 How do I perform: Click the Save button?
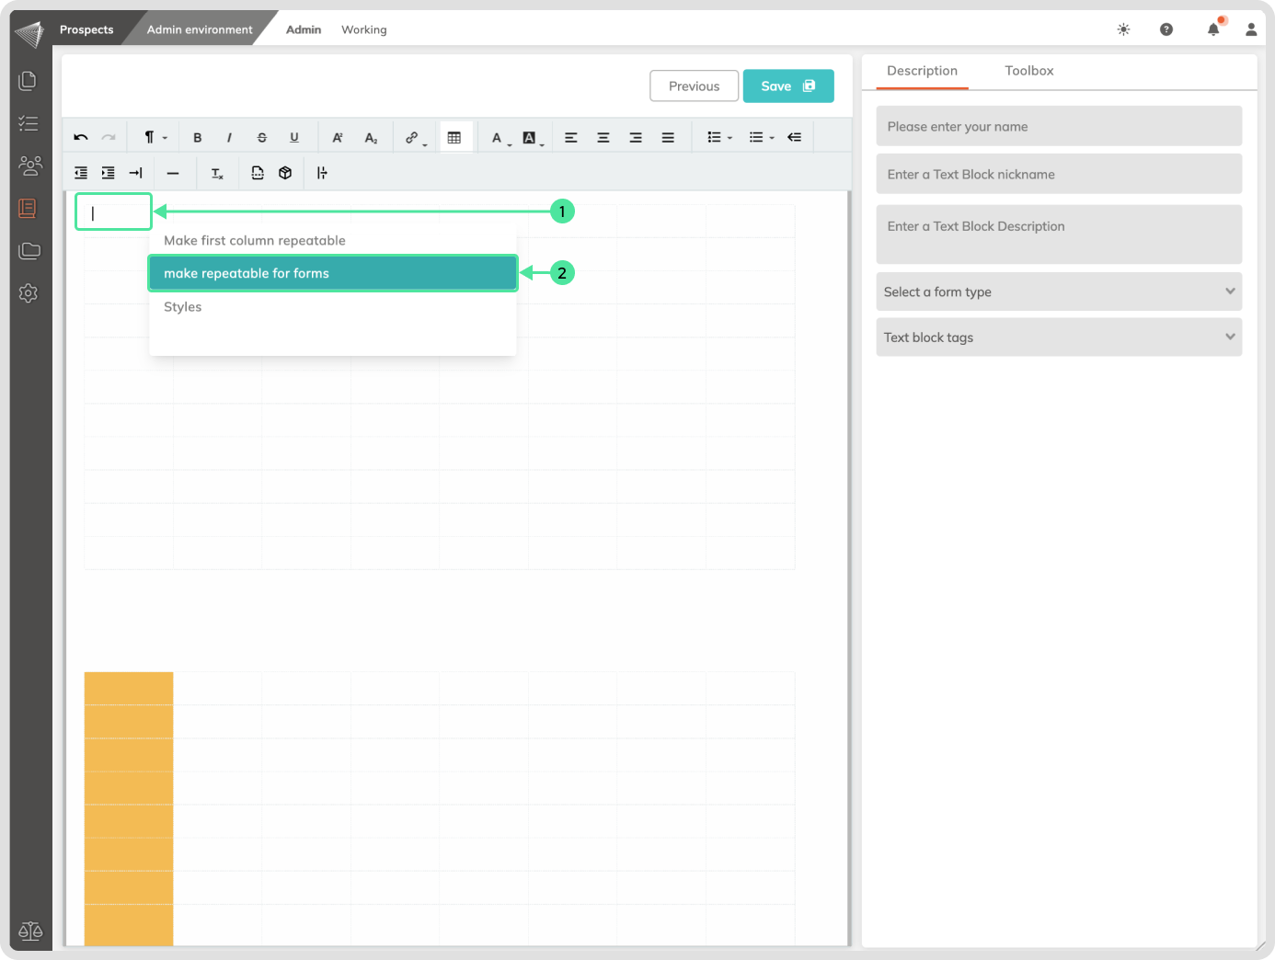(787, 86)
